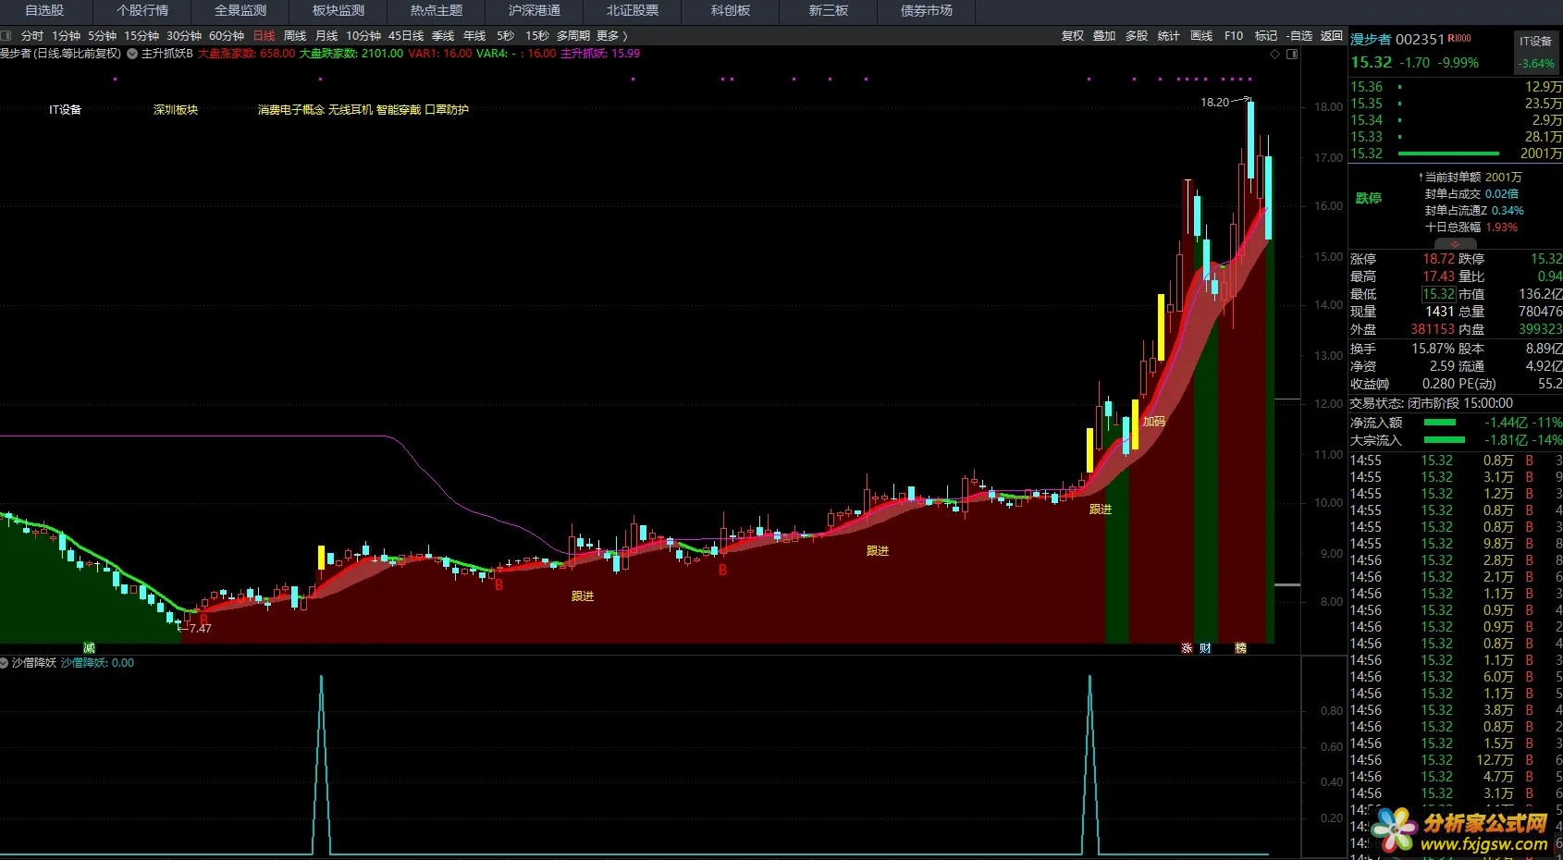Click the 财 marker at chart bottom
Viewport: 1563px width, 860px height.
pyautogui.click(x=1205, y=648)
